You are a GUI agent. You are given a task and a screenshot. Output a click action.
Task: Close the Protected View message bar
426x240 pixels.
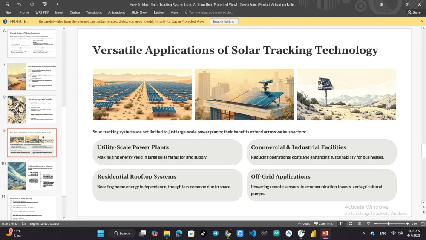click(x=422, y=21)
